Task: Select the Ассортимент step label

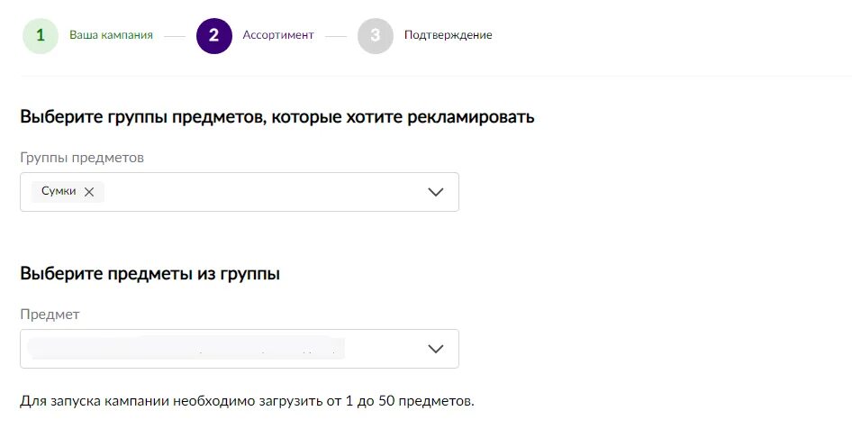Action: click(x=278, y=35)
